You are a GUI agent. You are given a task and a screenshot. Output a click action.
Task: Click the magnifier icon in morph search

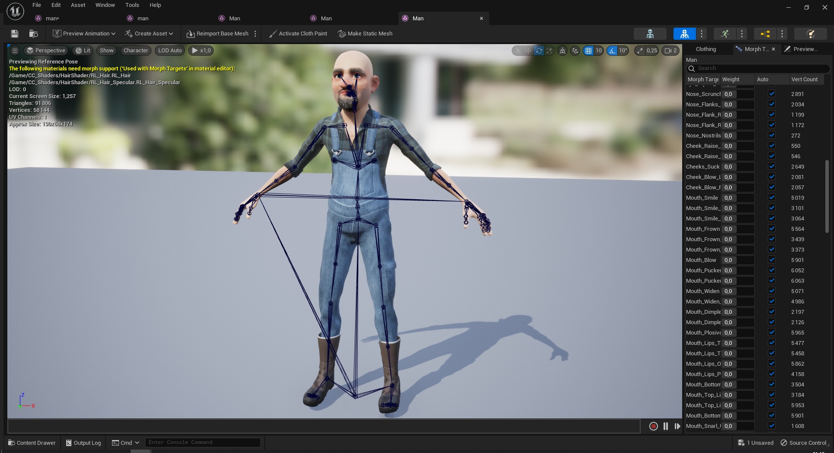point(692,68)
